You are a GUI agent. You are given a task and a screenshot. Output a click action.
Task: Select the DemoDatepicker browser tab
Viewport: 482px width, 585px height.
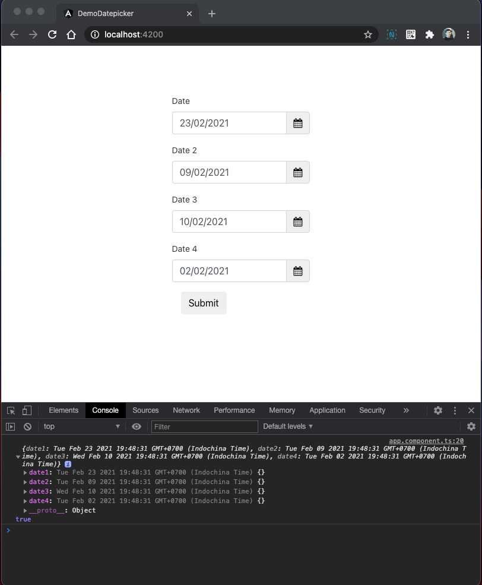pos(128,14)
